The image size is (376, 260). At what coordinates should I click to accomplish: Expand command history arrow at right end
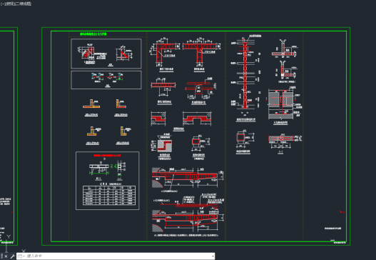pyautogui.click(x=213, y=256)
